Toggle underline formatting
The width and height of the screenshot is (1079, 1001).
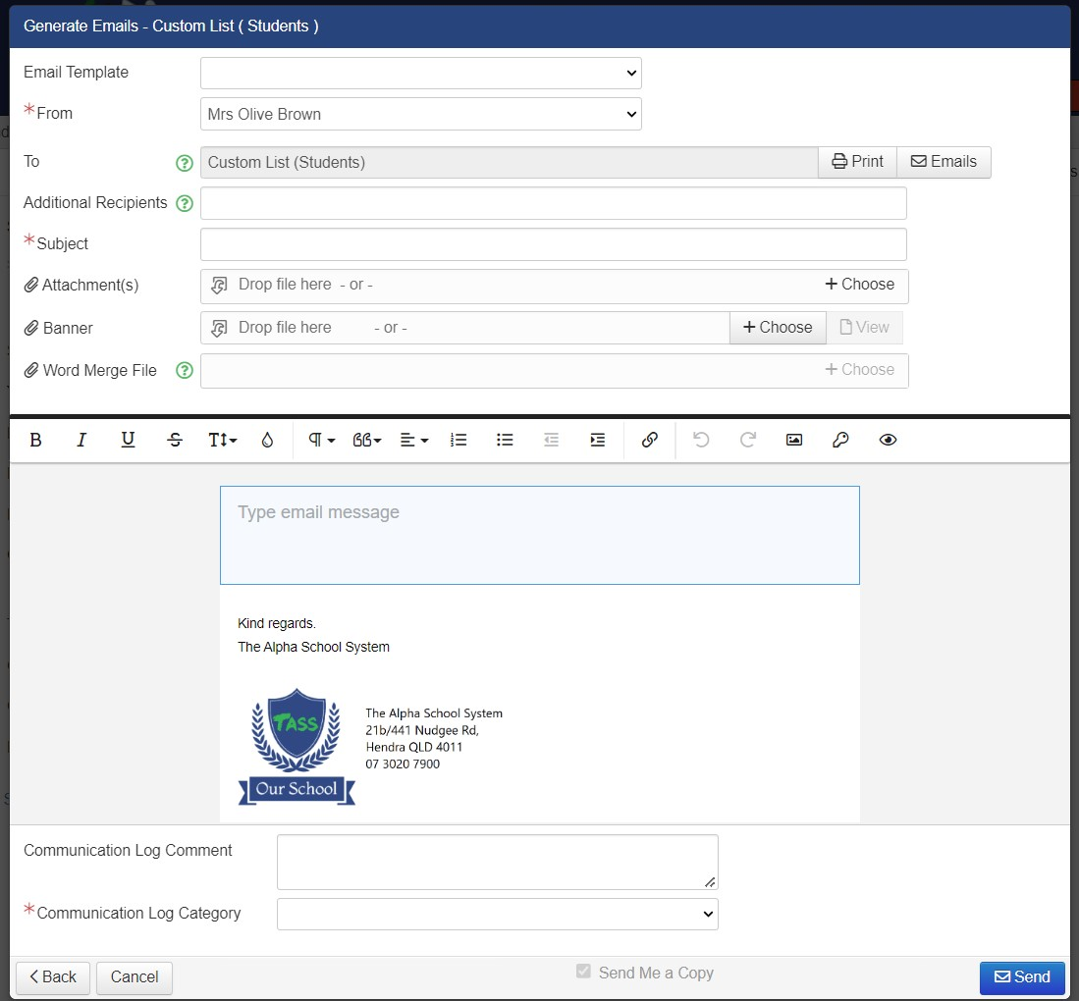[x=128, y=441]
